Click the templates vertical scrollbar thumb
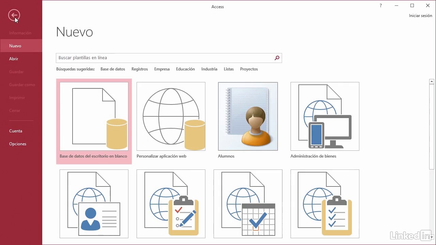Screen dimensions: 436x245 click(x=432, y=126)
